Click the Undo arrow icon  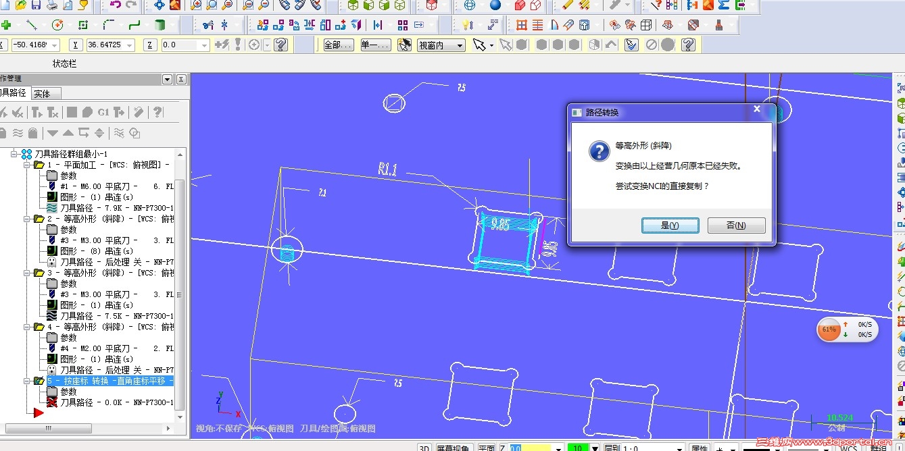coord(115,5)
